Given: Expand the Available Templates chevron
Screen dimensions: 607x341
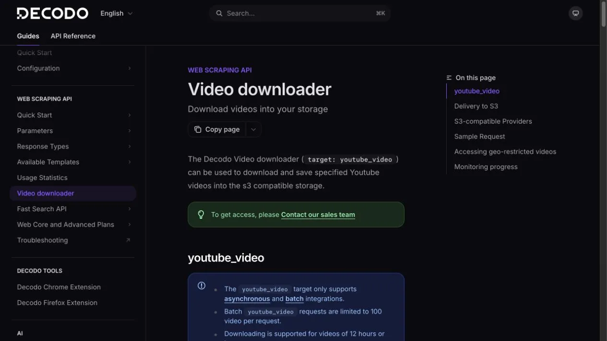Looking at the screenshot, I should point(129,162).
